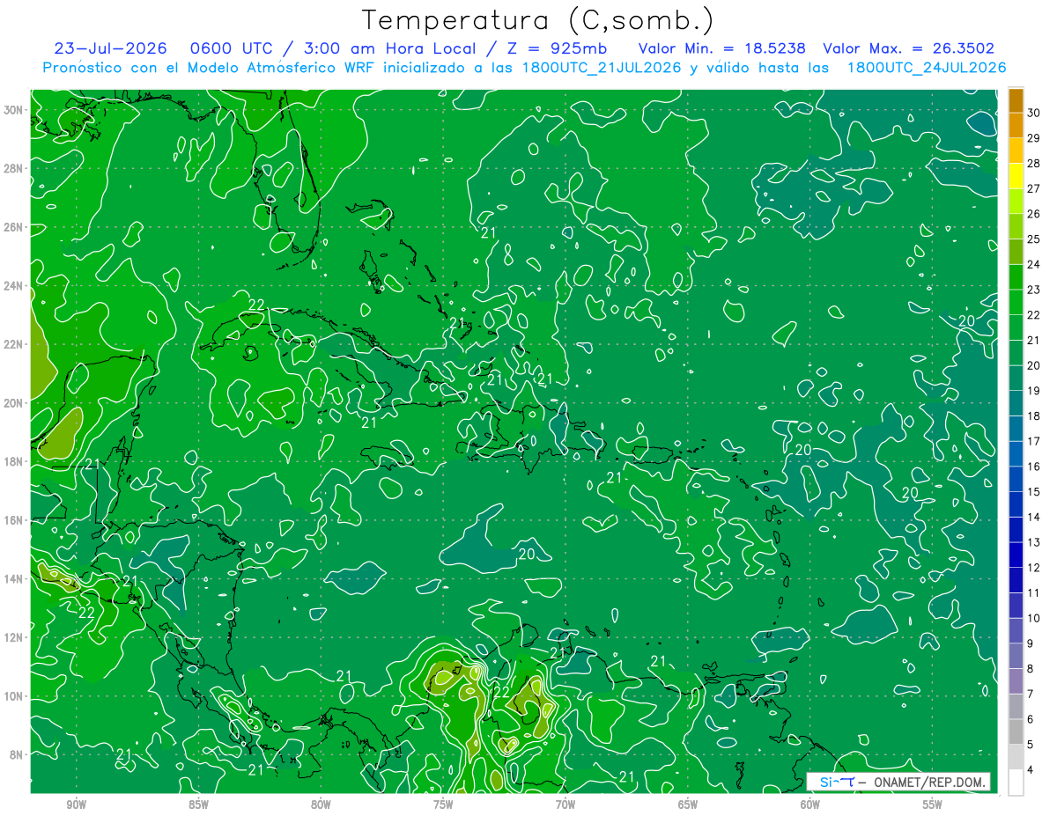Click the '70W' longitude label
Viewport: 1057px width, 816px height.
coord(565,805)
